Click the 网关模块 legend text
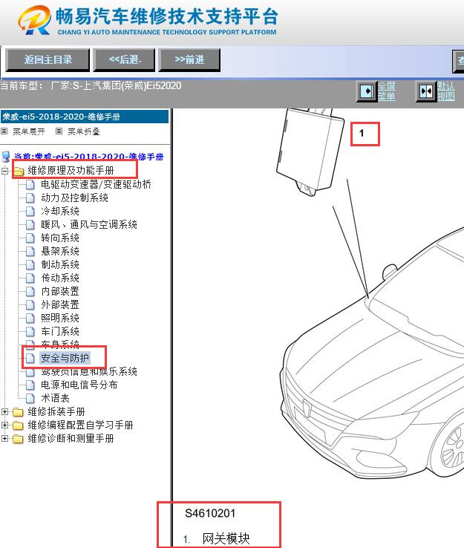This screenshot has height=548, width=464. [x=226, y=538]
